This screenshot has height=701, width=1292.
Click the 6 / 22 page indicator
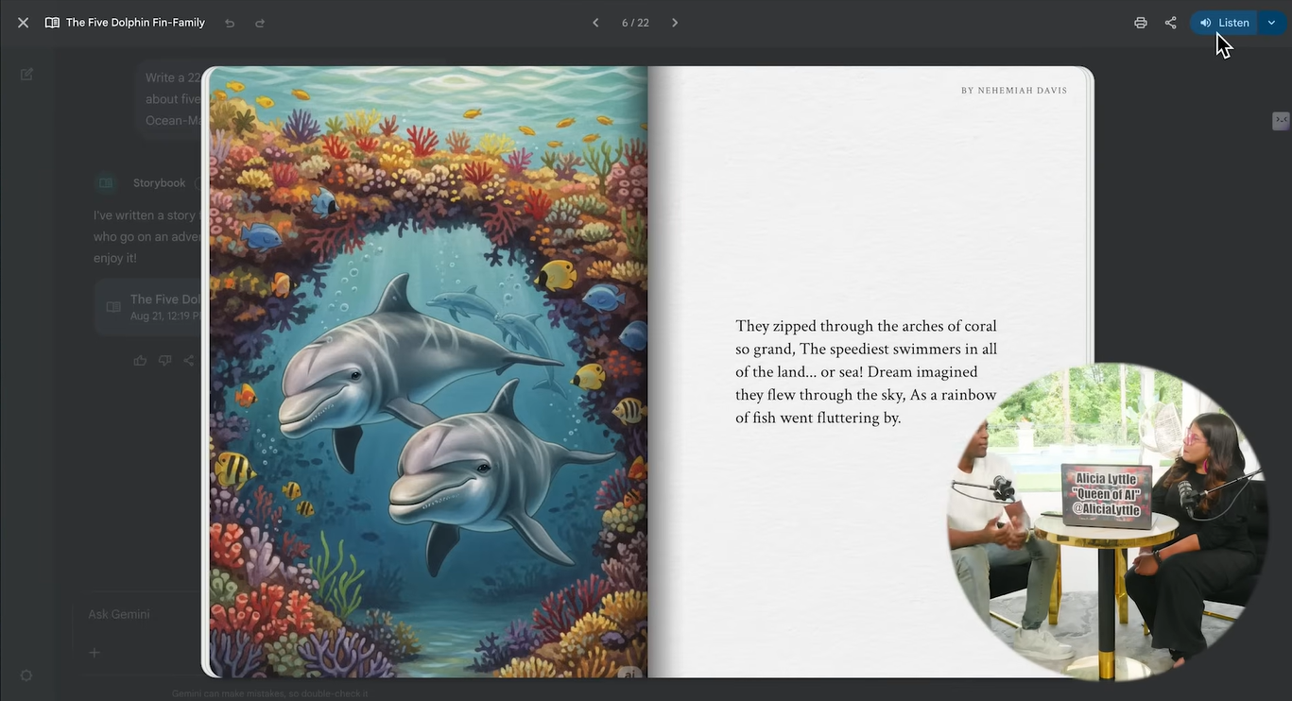pos(635,23)
